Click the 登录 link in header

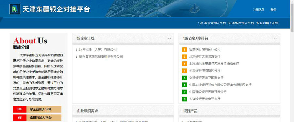pyautogui.click(x=273, y=10)
